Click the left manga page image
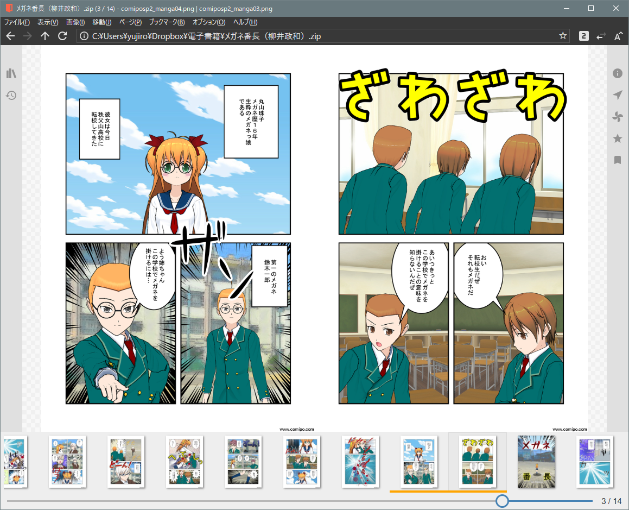629x510 pixels. [177, 238]
